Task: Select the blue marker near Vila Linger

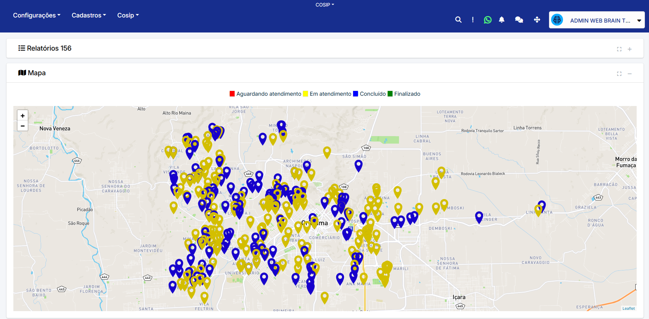Action: 479,217
